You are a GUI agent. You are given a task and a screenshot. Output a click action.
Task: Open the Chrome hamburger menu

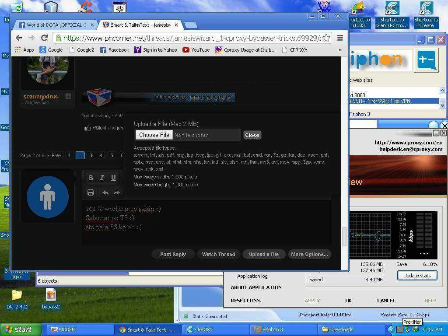[339, 38]
